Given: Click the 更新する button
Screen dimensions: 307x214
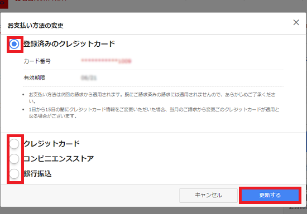Looking at the screenshot, I should pos(270,195).
